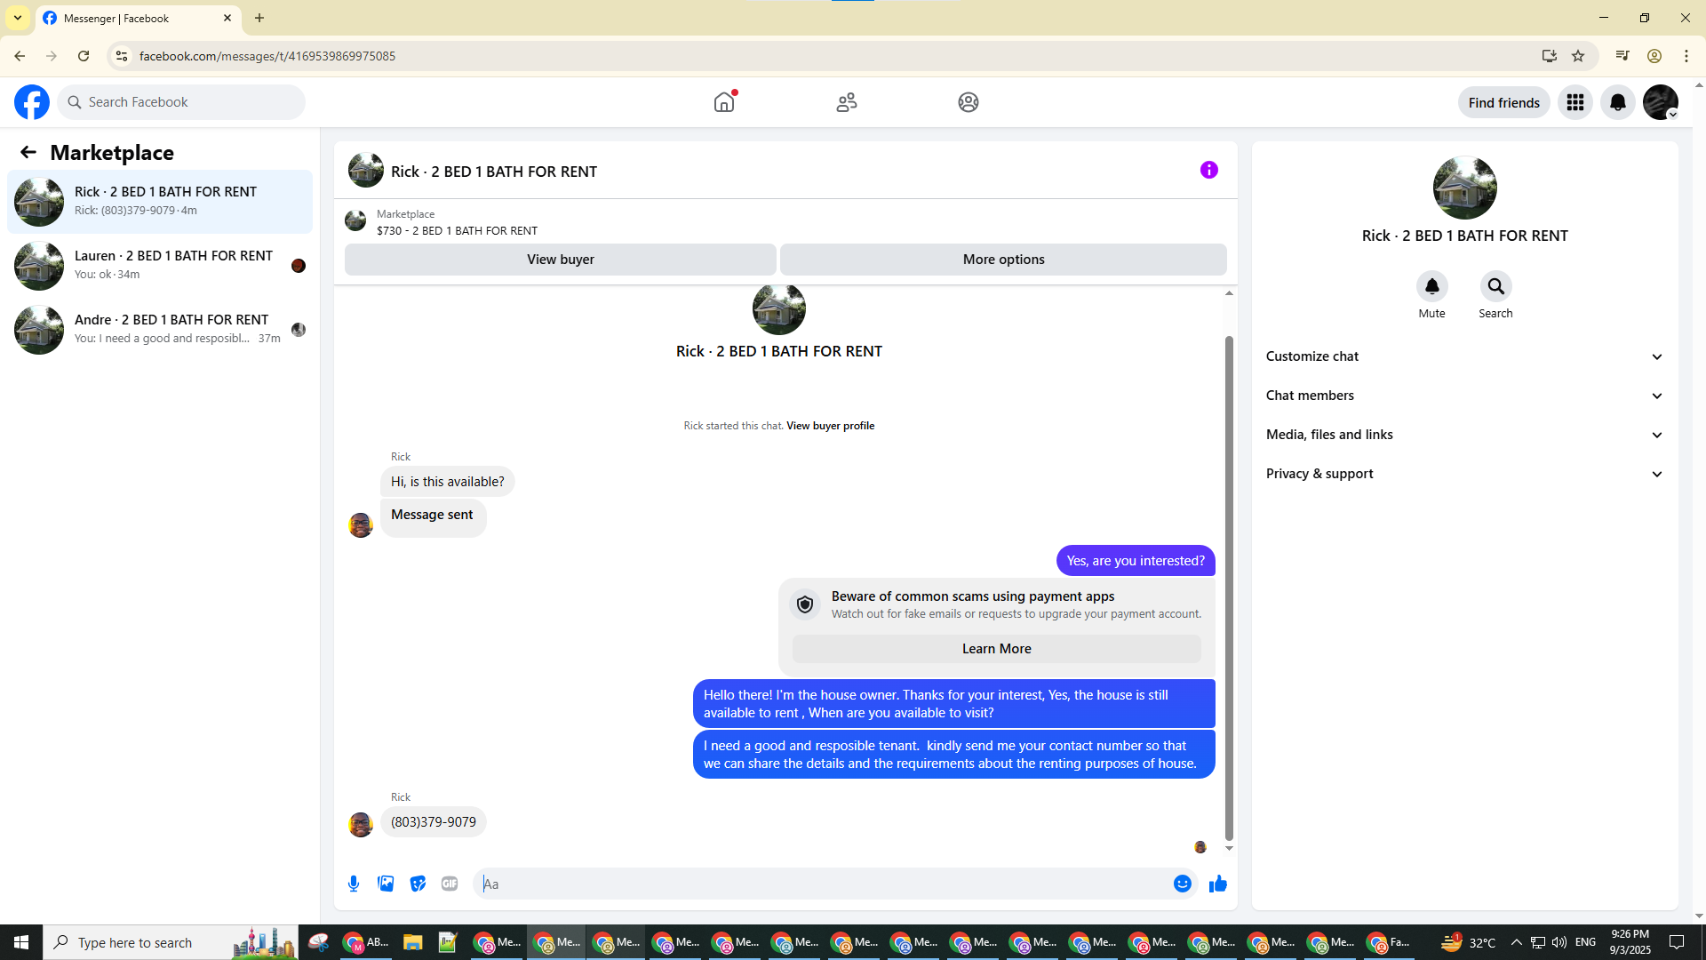
Task: Open Rick's 2 BED 1 BATH conversation
Action: coord(160,202)
